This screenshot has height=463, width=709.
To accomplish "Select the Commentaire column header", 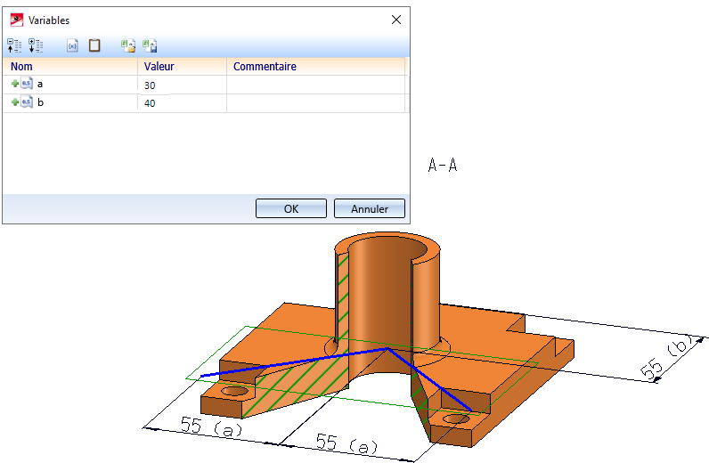I will 315,67.
